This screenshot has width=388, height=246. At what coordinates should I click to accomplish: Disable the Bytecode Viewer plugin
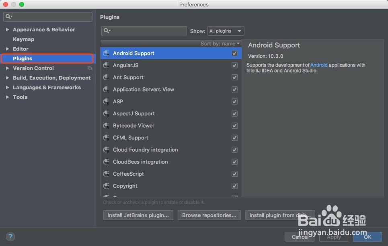point(234,126)
